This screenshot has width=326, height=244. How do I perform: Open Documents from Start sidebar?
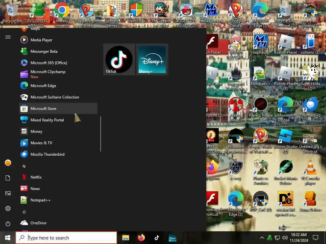pyautogui.click(x=8, y=178)
